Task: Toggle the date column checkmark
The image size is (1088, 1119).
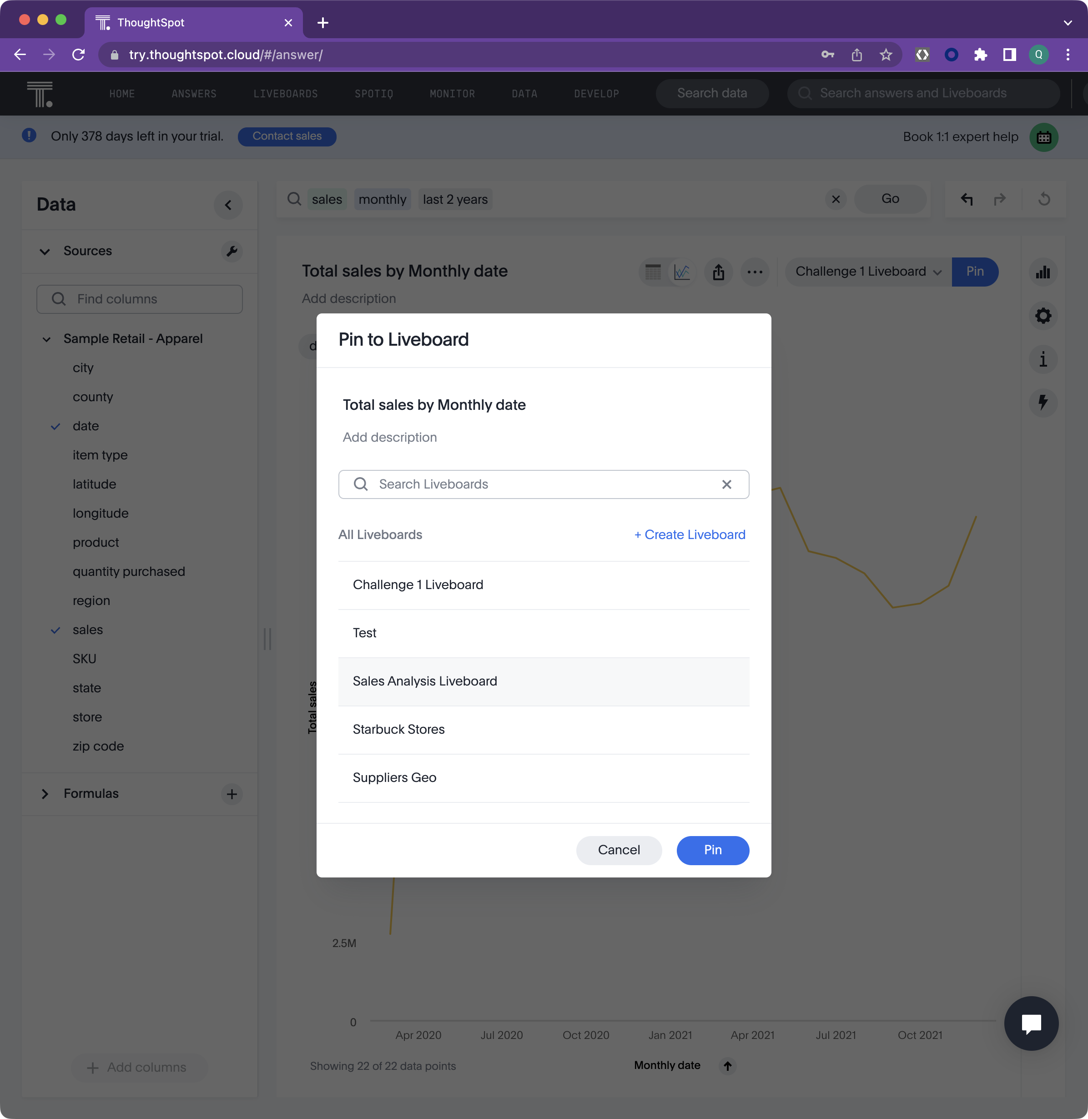Action: pos(55,426)
